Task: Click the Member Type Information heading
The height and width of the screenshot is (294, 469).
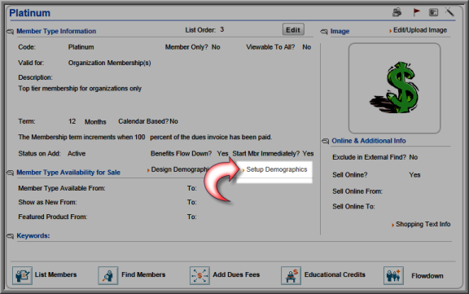Action: (x=56, y=31)
